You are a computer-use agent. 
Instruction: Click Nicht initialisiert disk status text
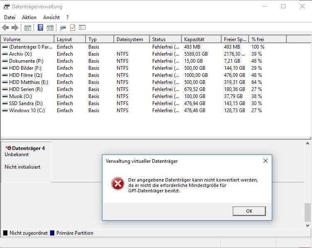click(x=22, y=167)
